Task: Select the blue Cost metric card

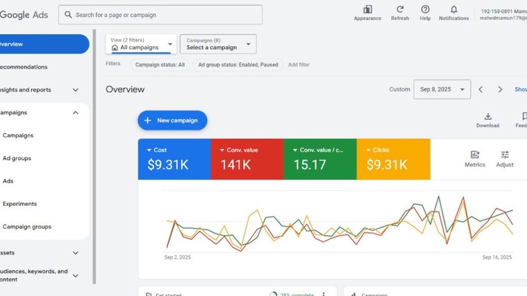Action: pyautogui.click(x=174, y=159)
